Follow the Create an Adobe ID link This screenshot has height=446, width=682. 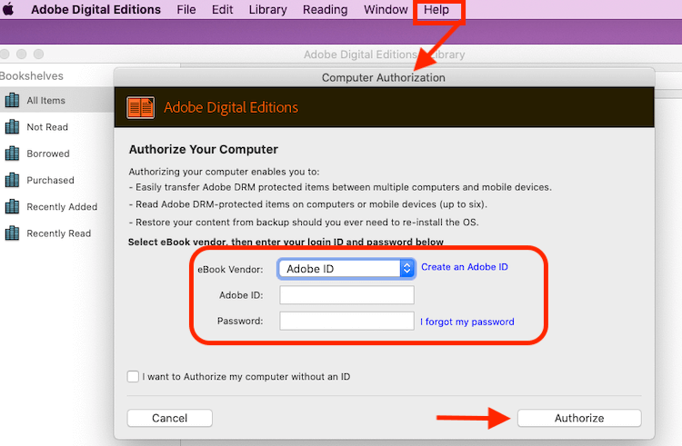[x=465, y=267]
